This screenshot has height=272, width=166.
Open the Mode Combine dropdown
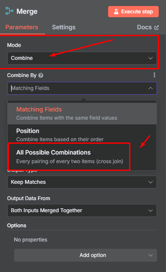click(x=82, y=58)
